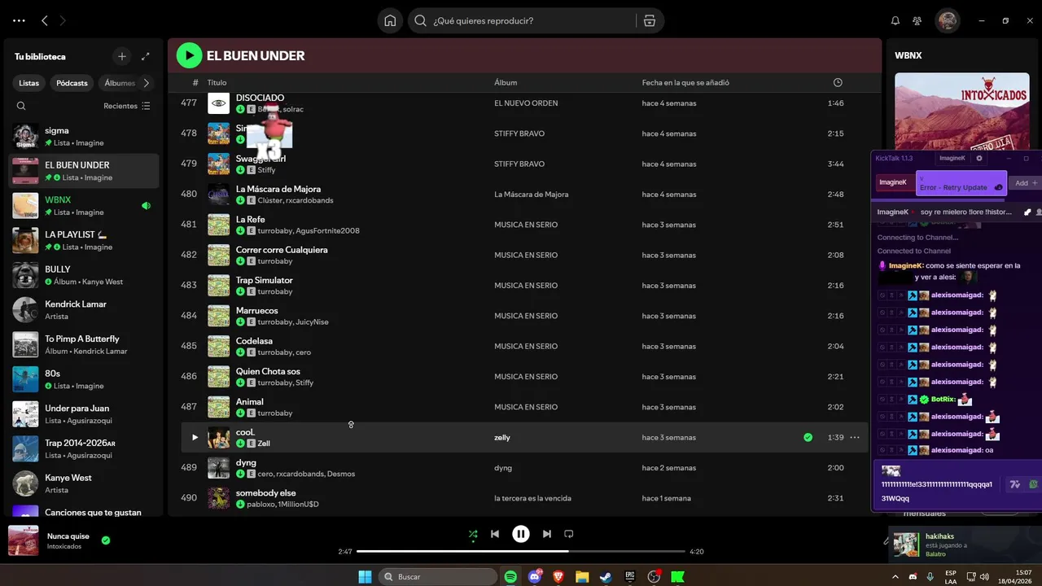Seek in the song progress bar
Viewport: 1042px width, 586px height.
point(521,552)
